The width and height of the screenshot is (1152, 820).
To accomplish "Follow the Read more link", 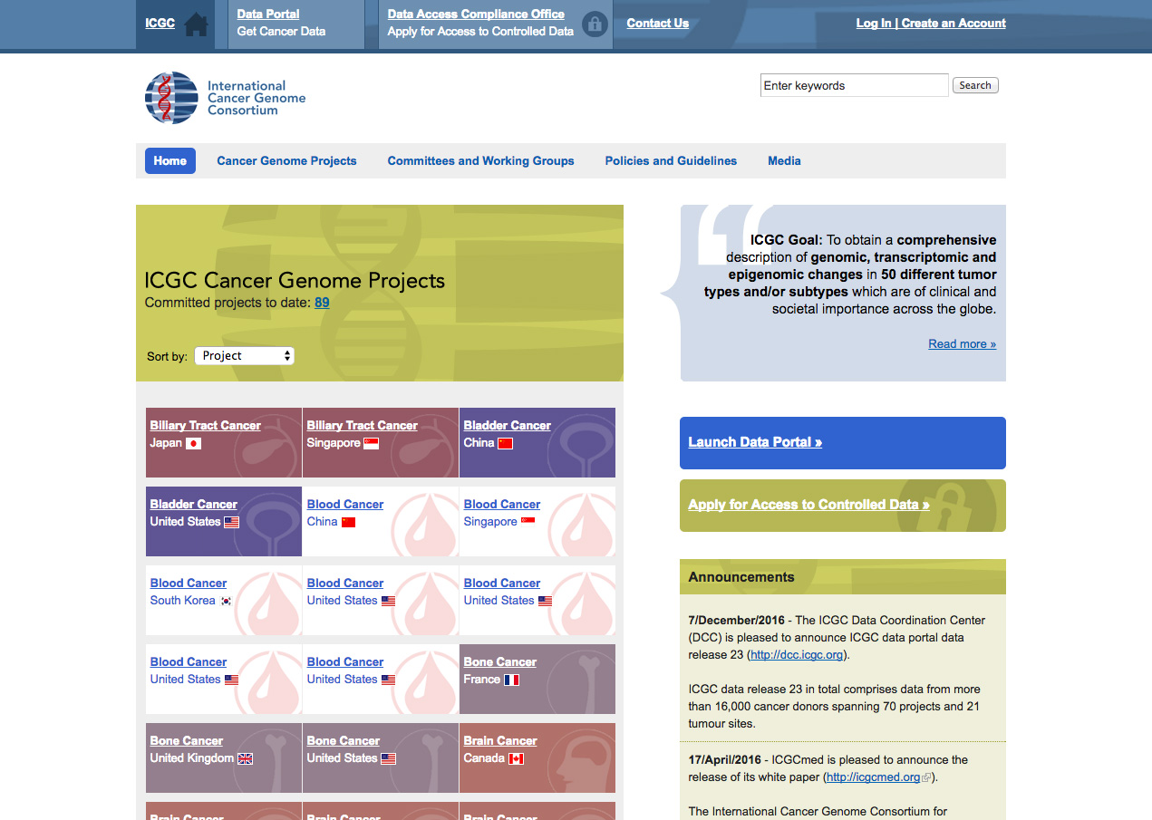I will coord(962,344).
